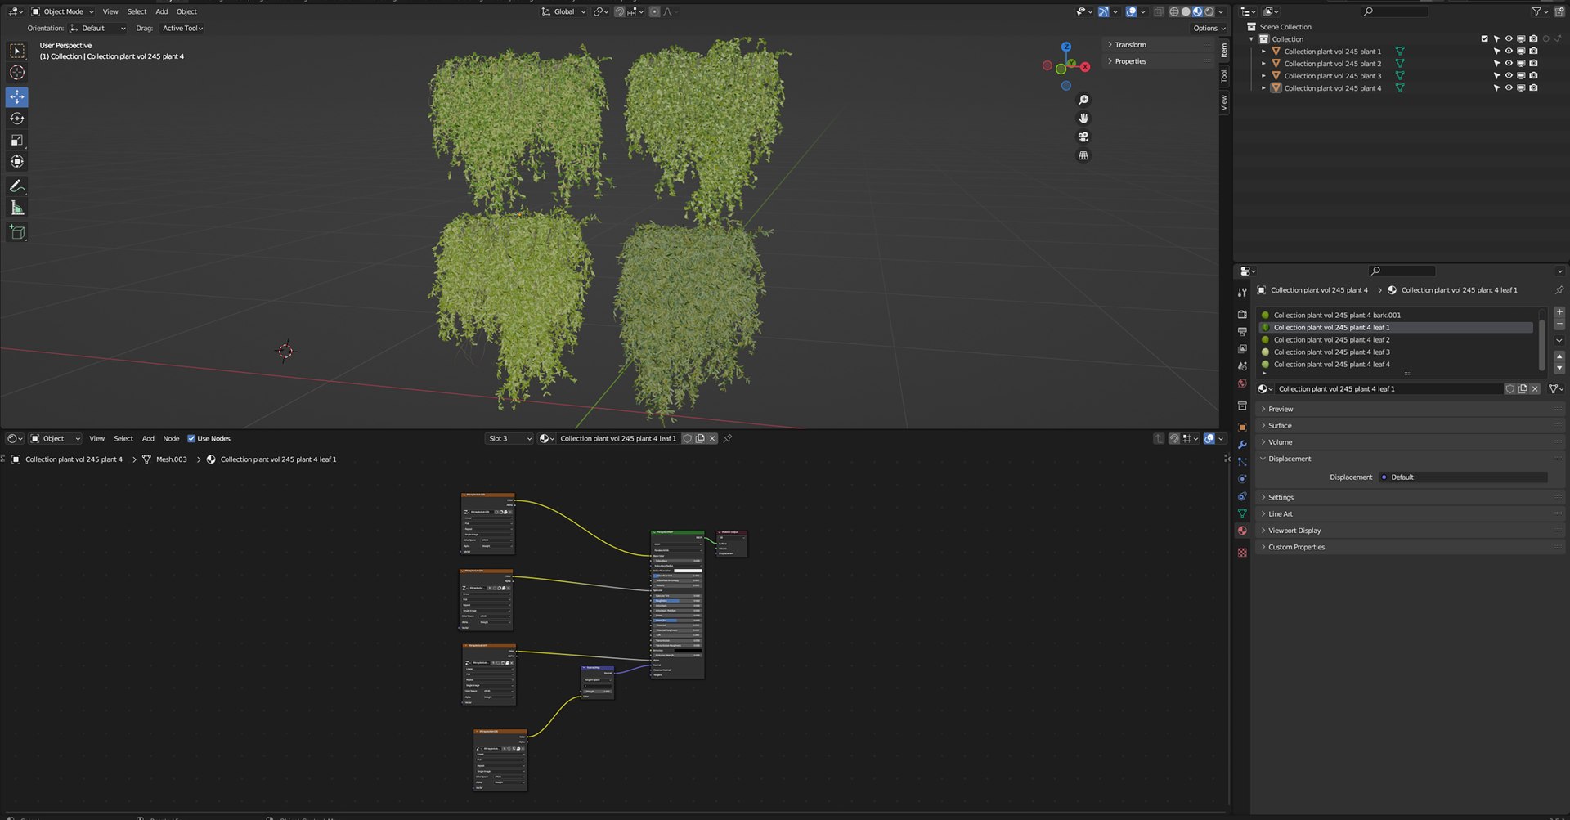Open the World properties tab icon
This screenshot has width=1570, height=820.
[x=1242, y=383]
